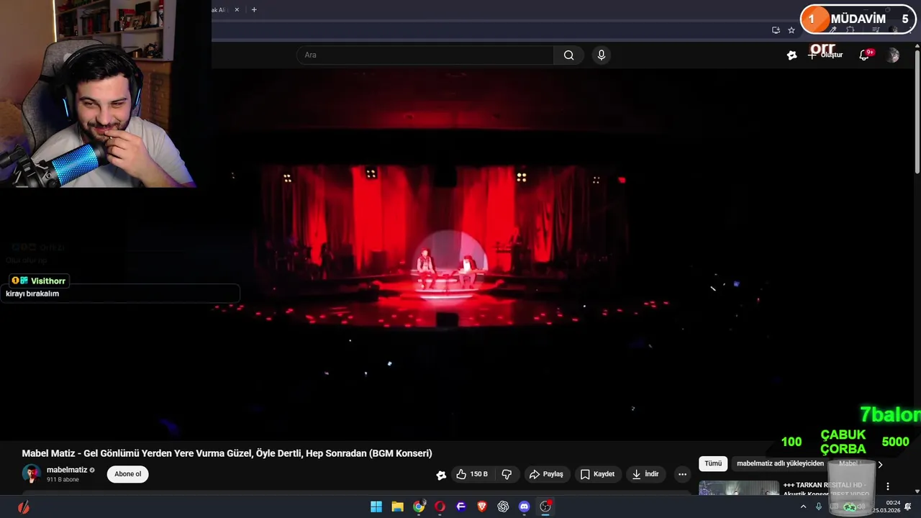Open File Explorer from the taskbar

[x=397, y=506]
